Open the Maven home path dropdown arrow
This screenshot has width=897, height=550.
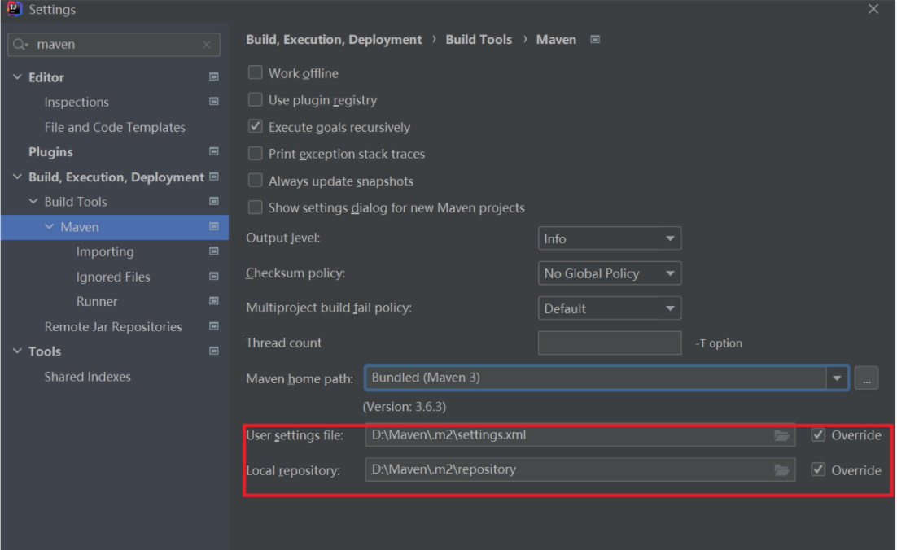click(x=837, y=378)
